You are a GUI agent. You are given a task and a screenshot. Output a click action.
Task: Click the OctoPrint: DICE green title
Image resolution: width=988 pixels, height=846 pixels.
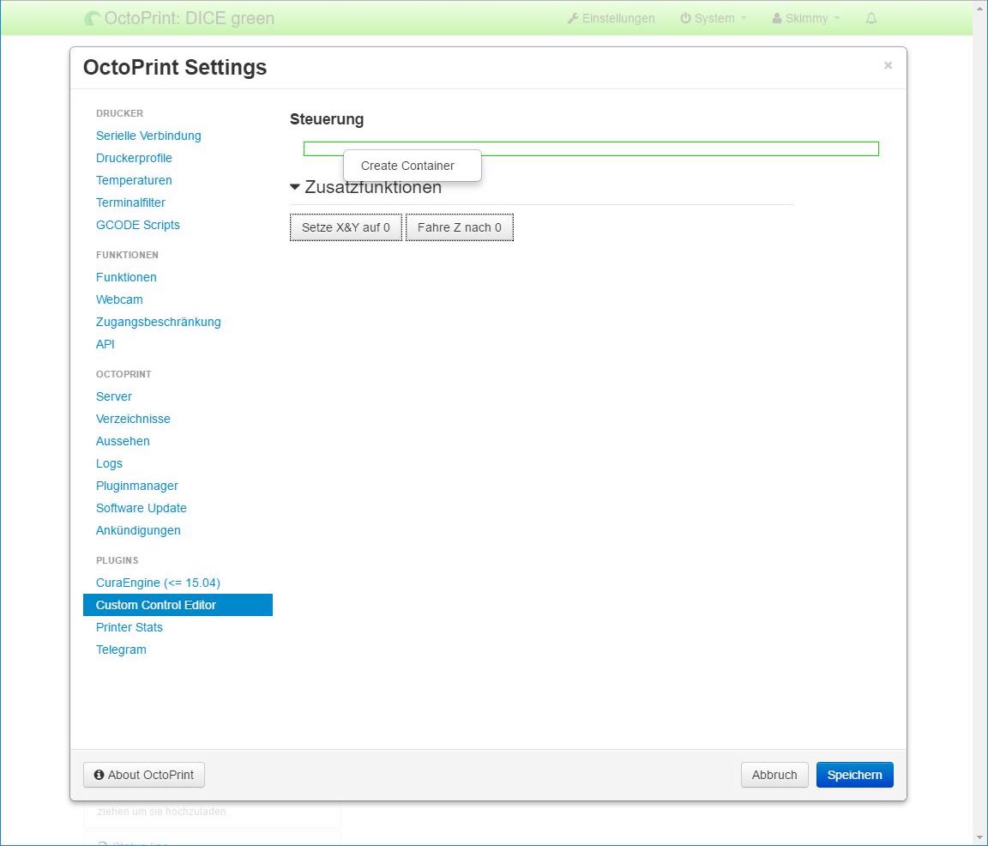point(189,18)
